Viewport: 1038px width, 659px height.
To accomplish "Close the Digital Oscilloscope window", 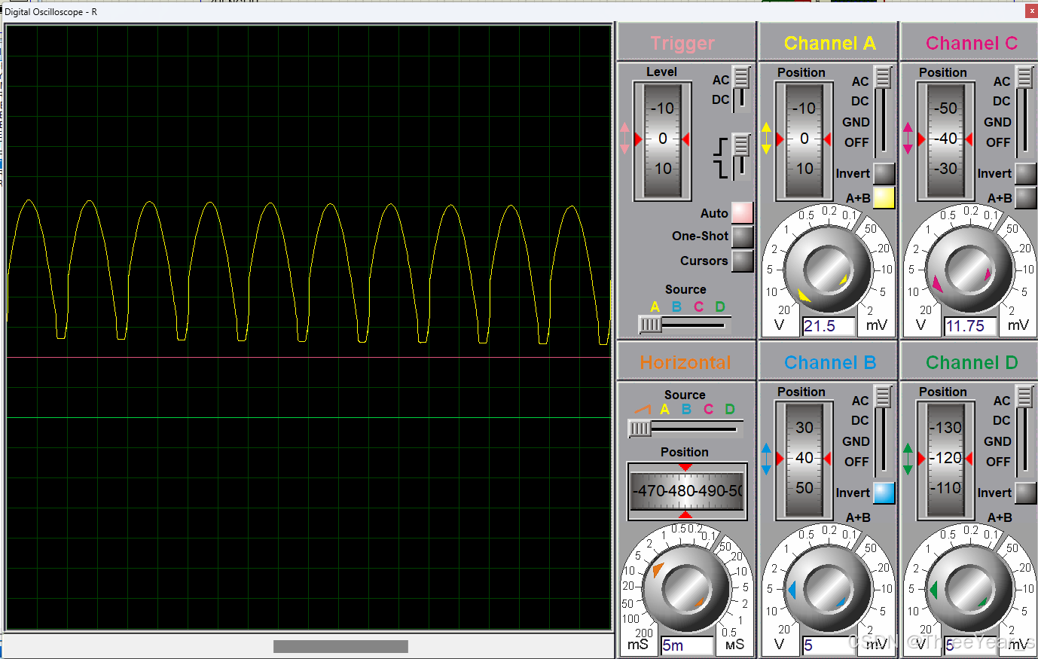I will 1031,11.
